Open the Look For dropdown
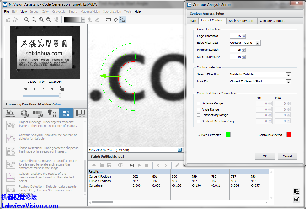This screenshot has width=306, height=209. pos(288,82)
